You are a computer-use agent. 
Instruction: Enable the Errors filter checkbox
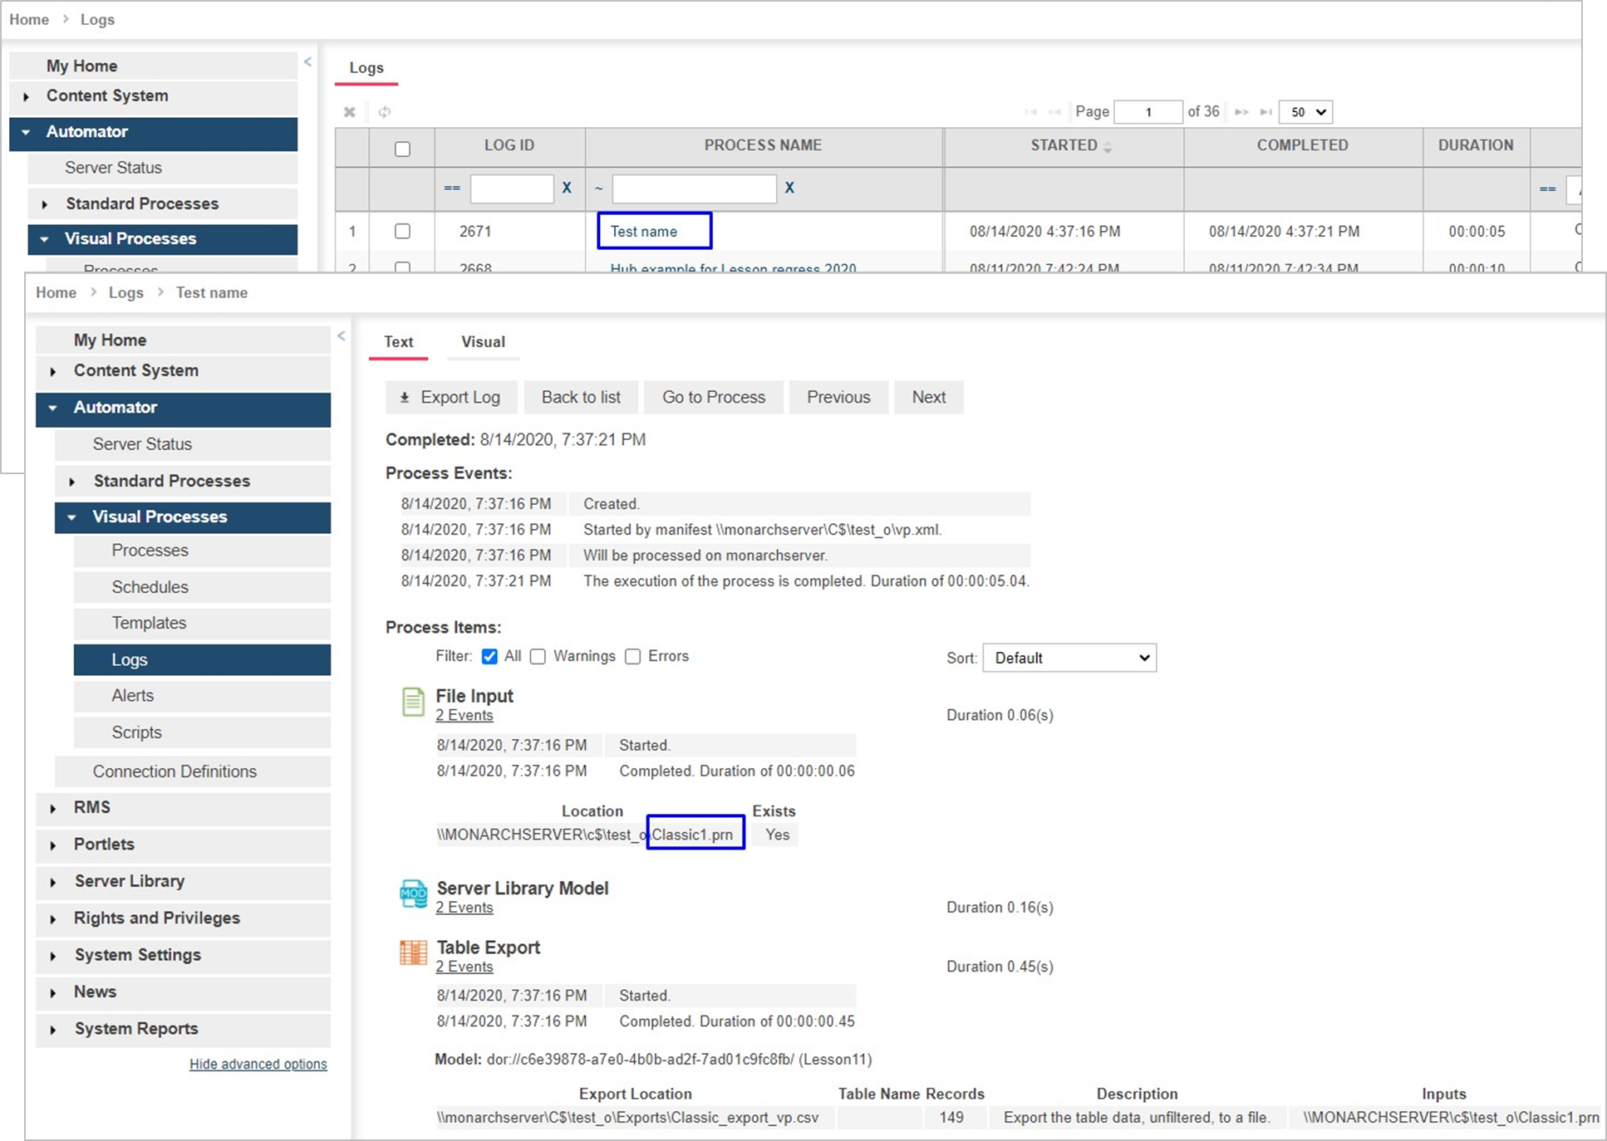click(x=633, y=657)
